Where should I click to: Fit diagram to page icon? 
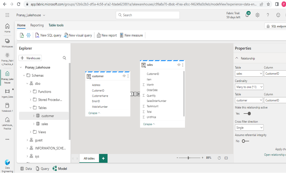(x=226, y=158)
